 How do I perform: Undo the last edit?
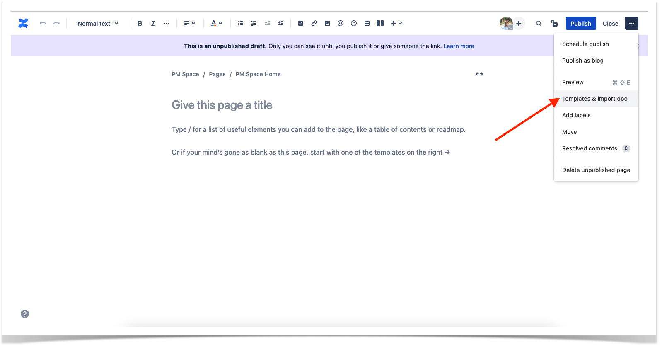click(x=43, y=23)
